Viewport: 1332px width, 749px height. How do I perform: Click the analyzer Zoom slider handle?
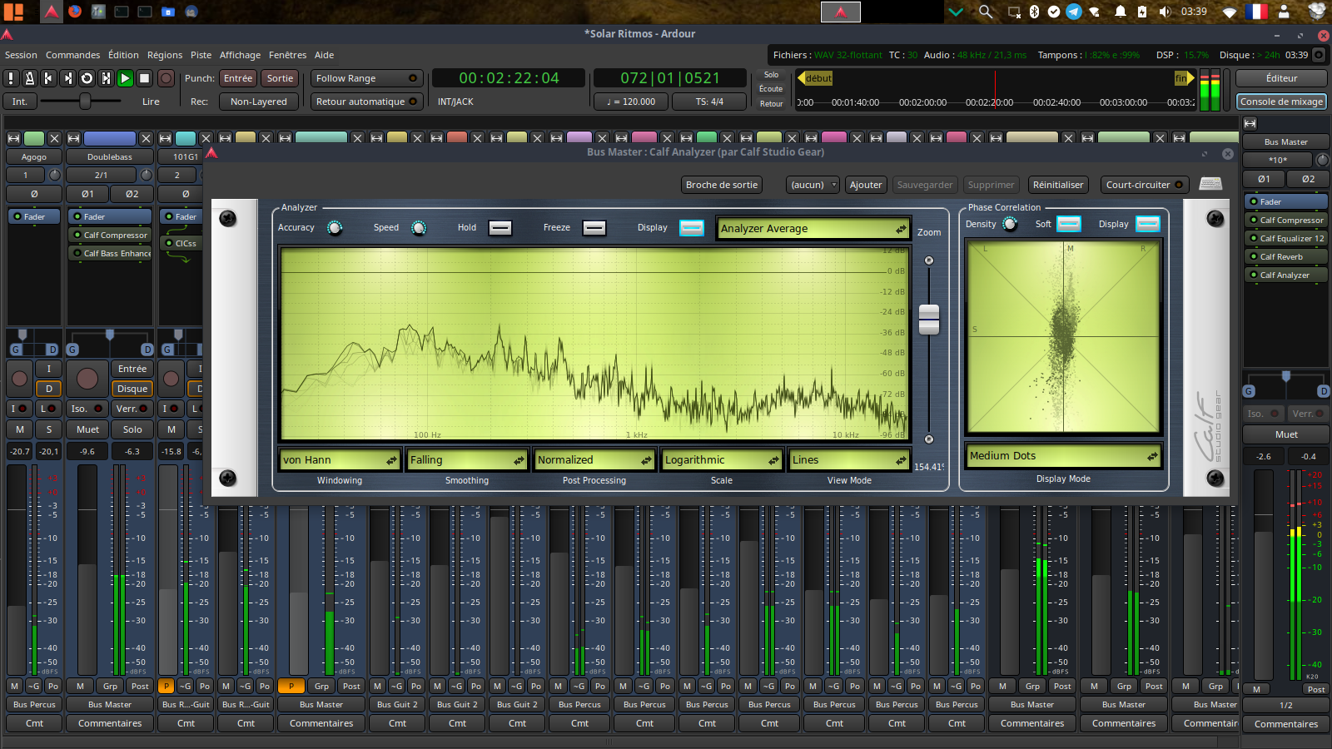929,320
